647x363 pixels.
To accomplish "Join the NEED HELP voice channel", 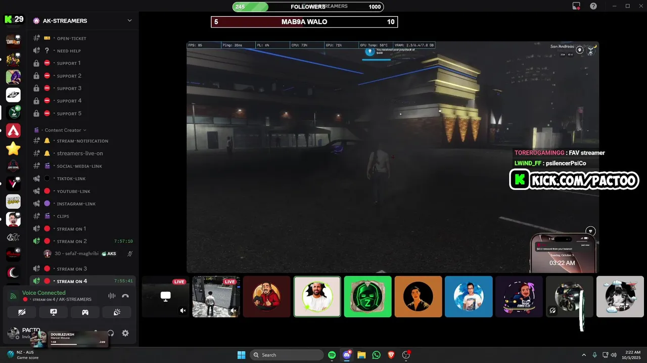I will click(83, 51).
